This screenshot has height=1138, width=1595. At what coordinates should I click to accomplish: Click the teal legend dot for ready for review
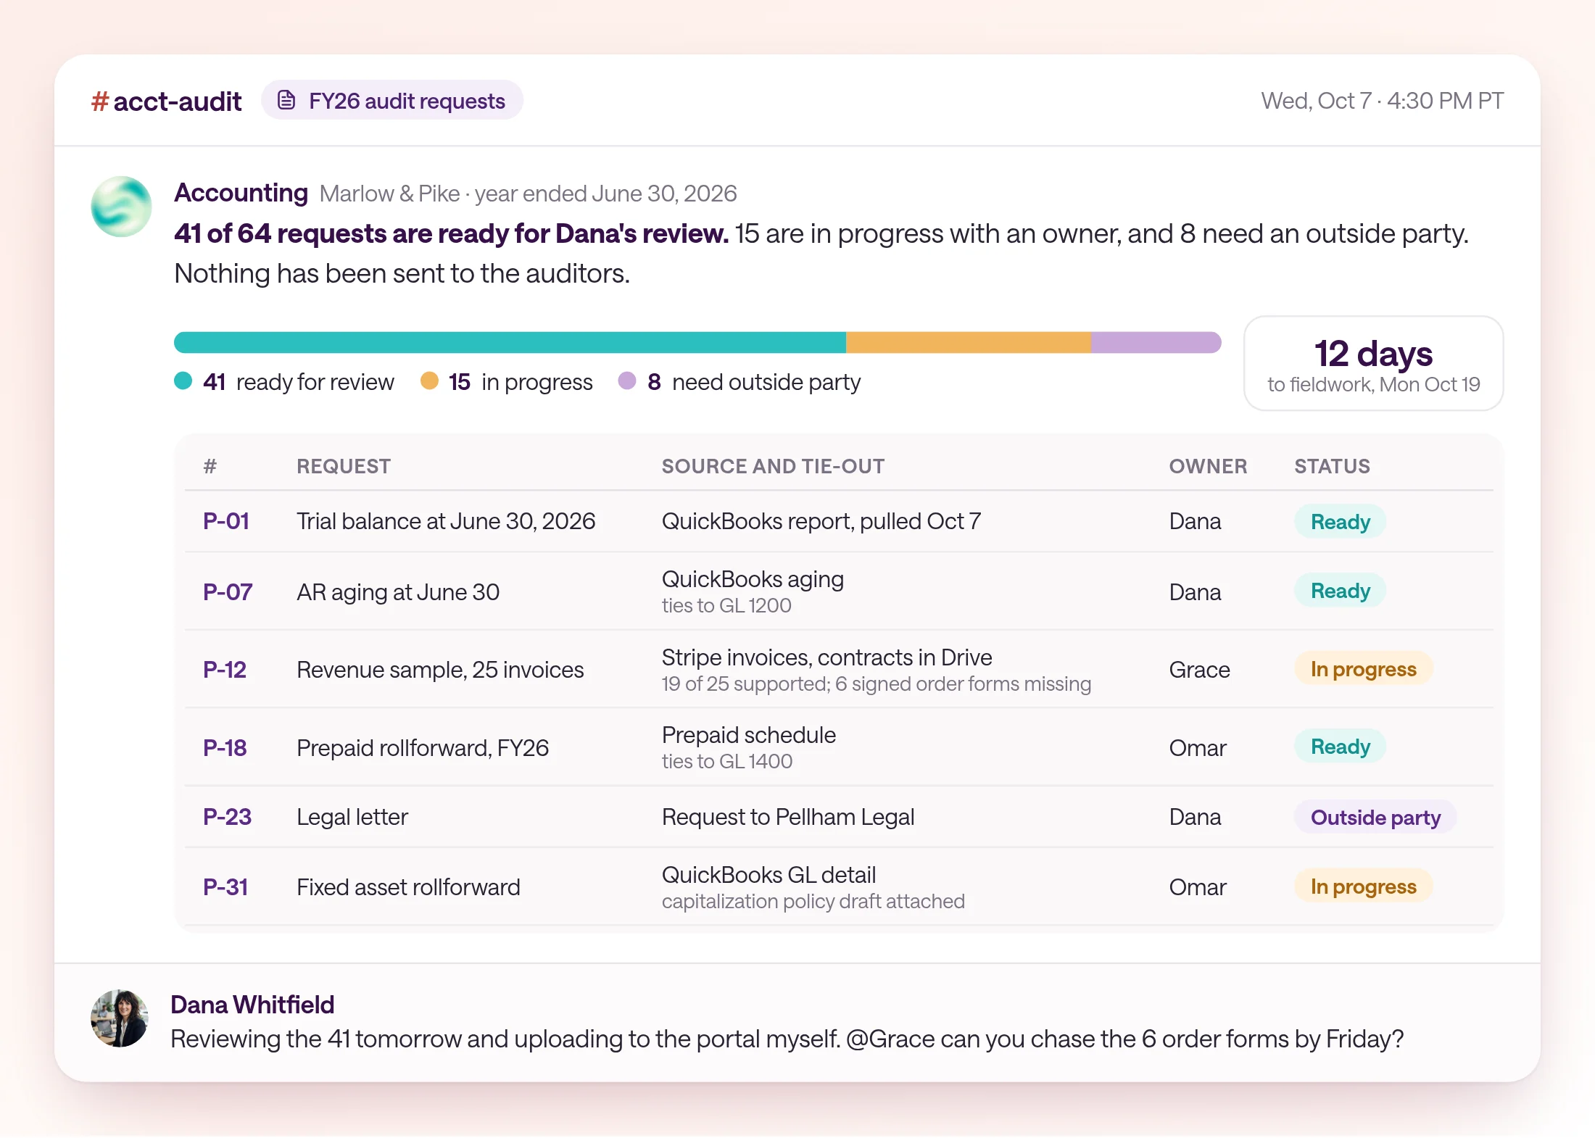point(183,381)
